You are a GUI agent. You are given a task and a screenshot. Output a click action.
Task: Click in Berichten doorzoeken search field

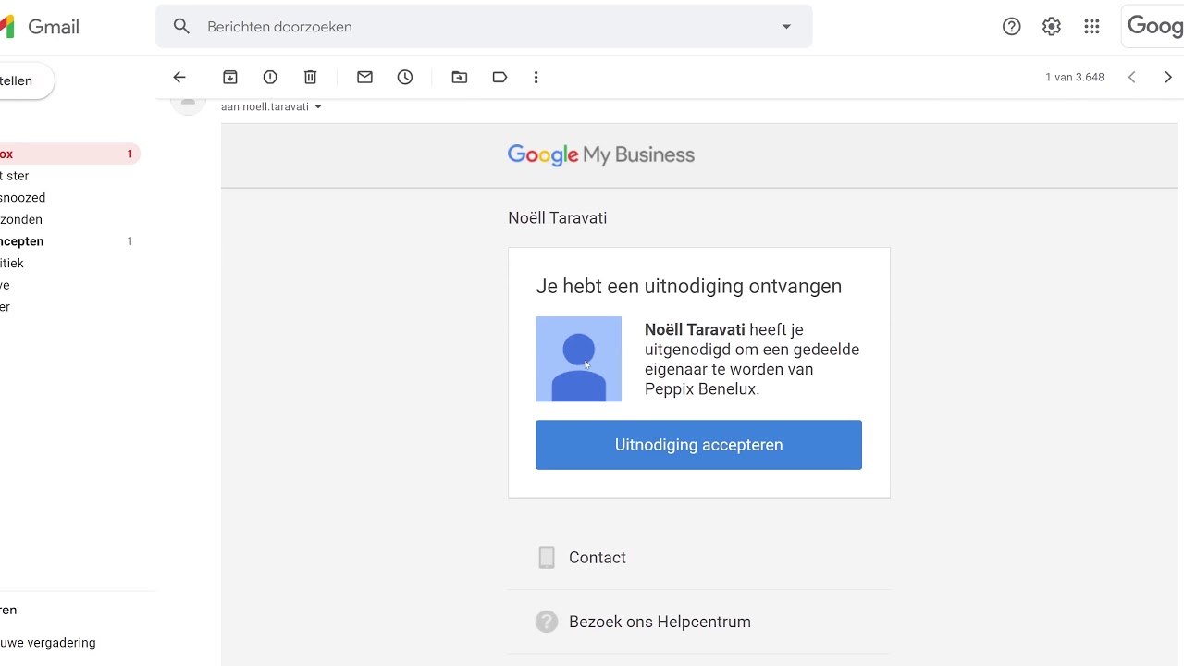[484, 27]
